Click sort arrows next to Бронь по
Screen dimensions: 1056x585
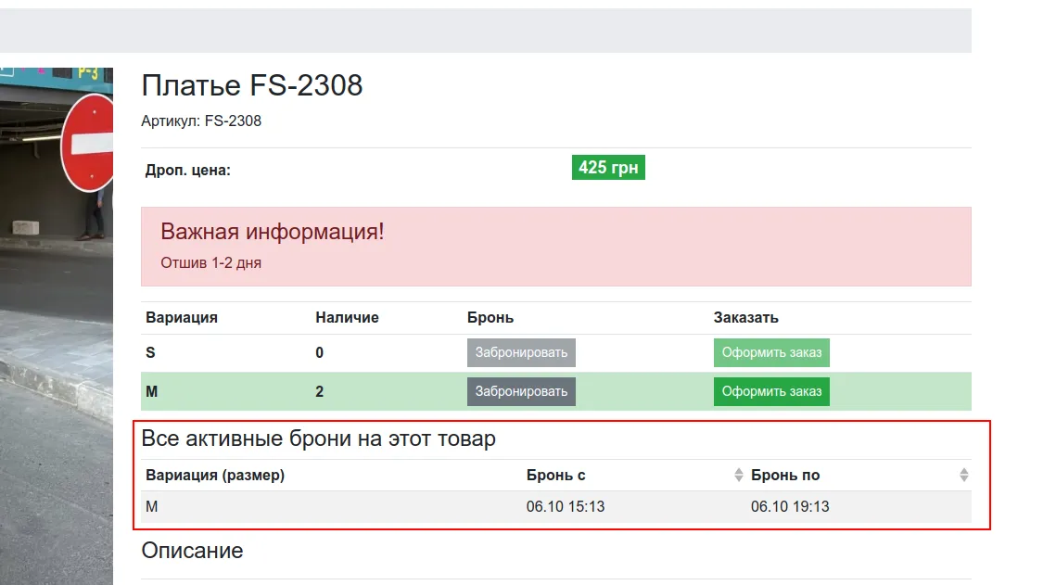pyautogui.click(x=963, y=475)
